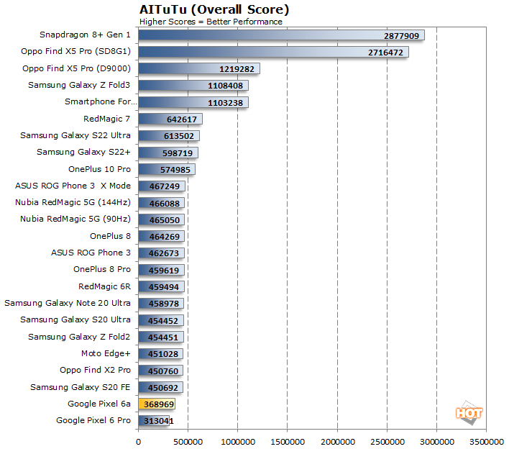Select 'Samsung Galaxy Z Fold3' label
The image size is (509, 449).
click(79, 85)
